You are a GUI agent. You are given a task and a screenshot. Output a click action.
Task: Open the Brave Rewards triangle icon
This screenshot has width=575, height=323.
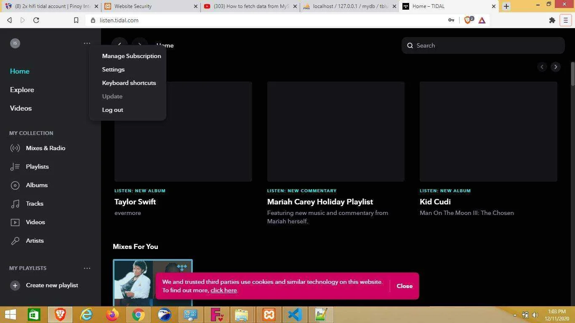tap(482, 20)
